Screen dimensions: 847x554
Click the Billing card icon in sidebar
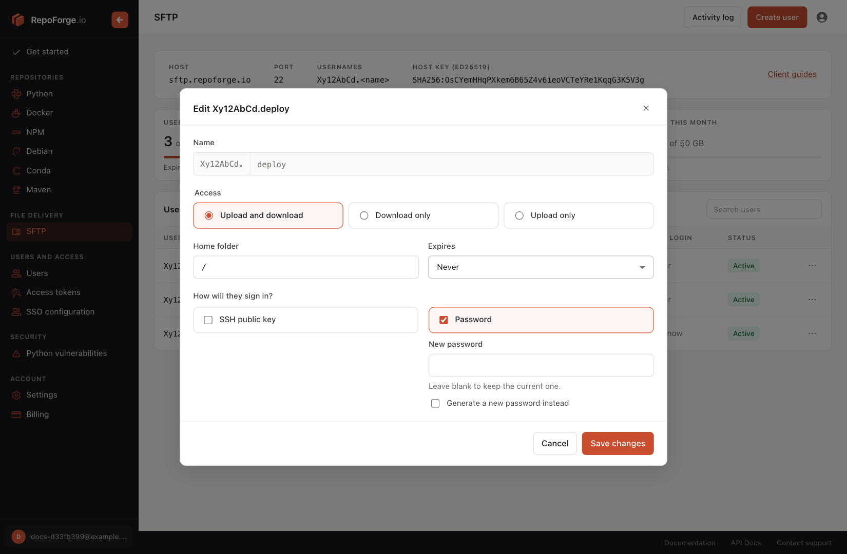click(16, 414)
